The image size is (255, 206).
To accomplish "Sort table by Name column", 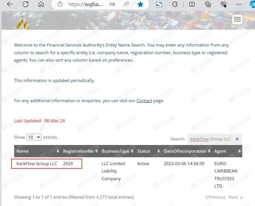I will coord(38,151).
